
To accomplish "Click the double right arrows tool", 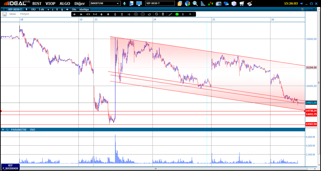I will 129,14.
